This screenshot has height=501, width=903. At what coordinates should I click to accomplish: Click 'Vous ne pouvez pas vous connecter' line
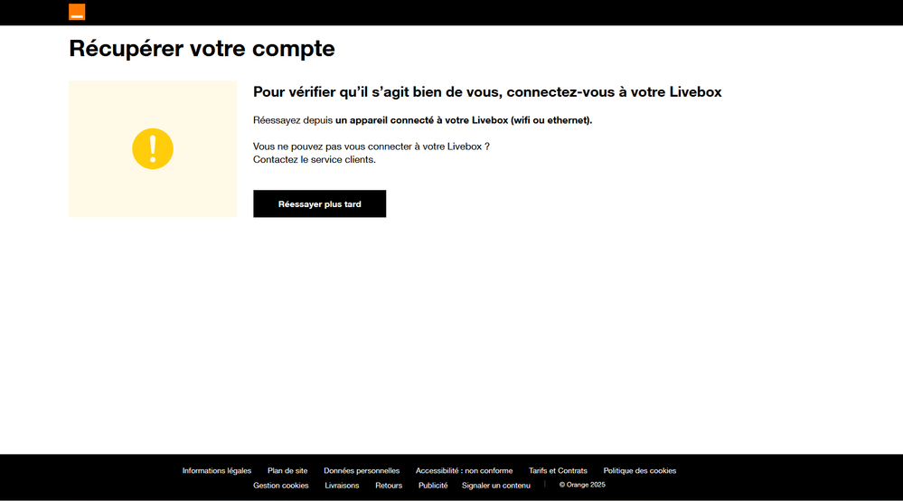pos(372,147)
